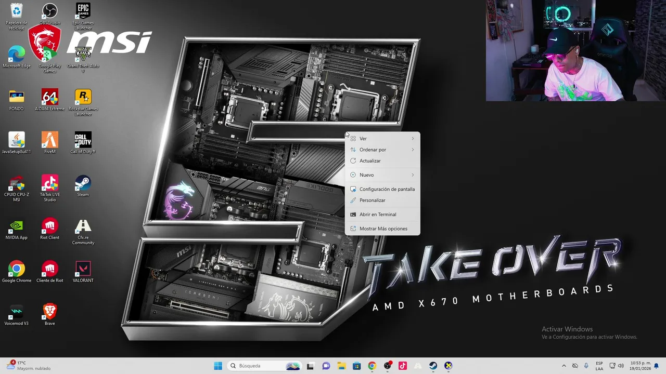Switch the ESP LAA input language

click(599, 366)
